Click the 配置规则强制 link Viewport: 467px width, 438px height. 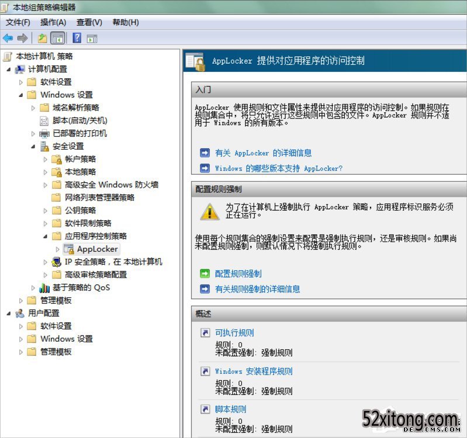(x=238, y=273)
